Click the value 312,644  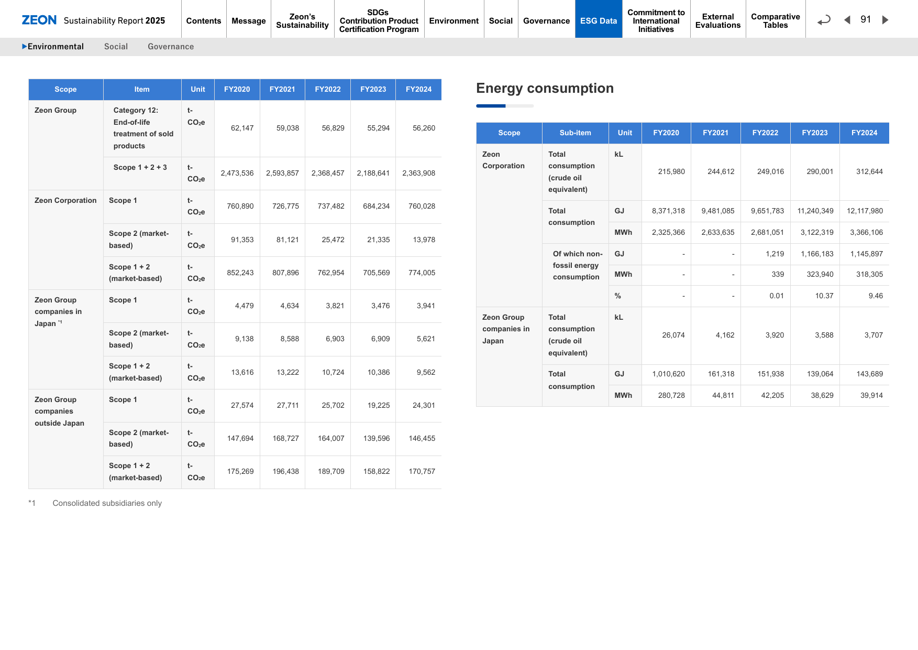(x=869, y=171)
